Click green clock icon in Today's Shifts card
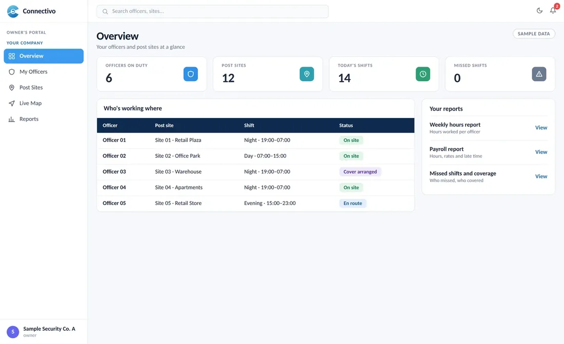This screenshot has height=344, width=564. click(x=423, y=74)
